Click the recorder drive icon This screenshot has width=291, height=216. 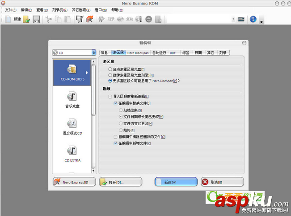click(x=241, y=19)
